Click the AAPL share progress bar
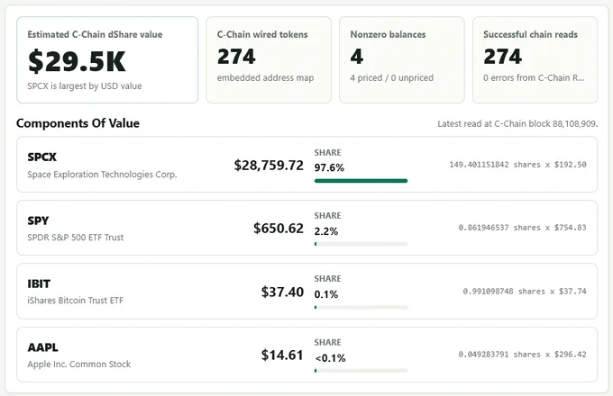Screen dimensions: 613x396 coord(361,371)
